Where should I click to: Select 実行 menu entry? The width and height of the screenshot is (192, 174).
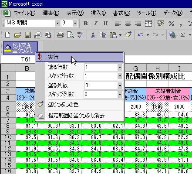coord(80,57)
